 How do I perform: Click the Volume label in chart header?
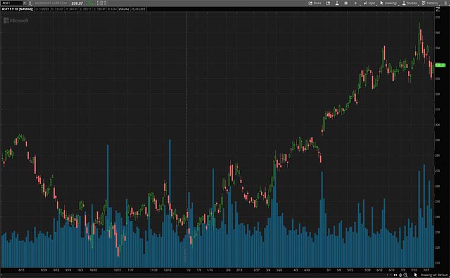coord(124,9)
